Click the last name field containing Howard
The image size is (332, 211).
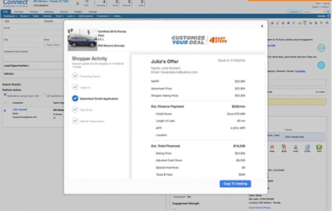[x=54, y=21]
